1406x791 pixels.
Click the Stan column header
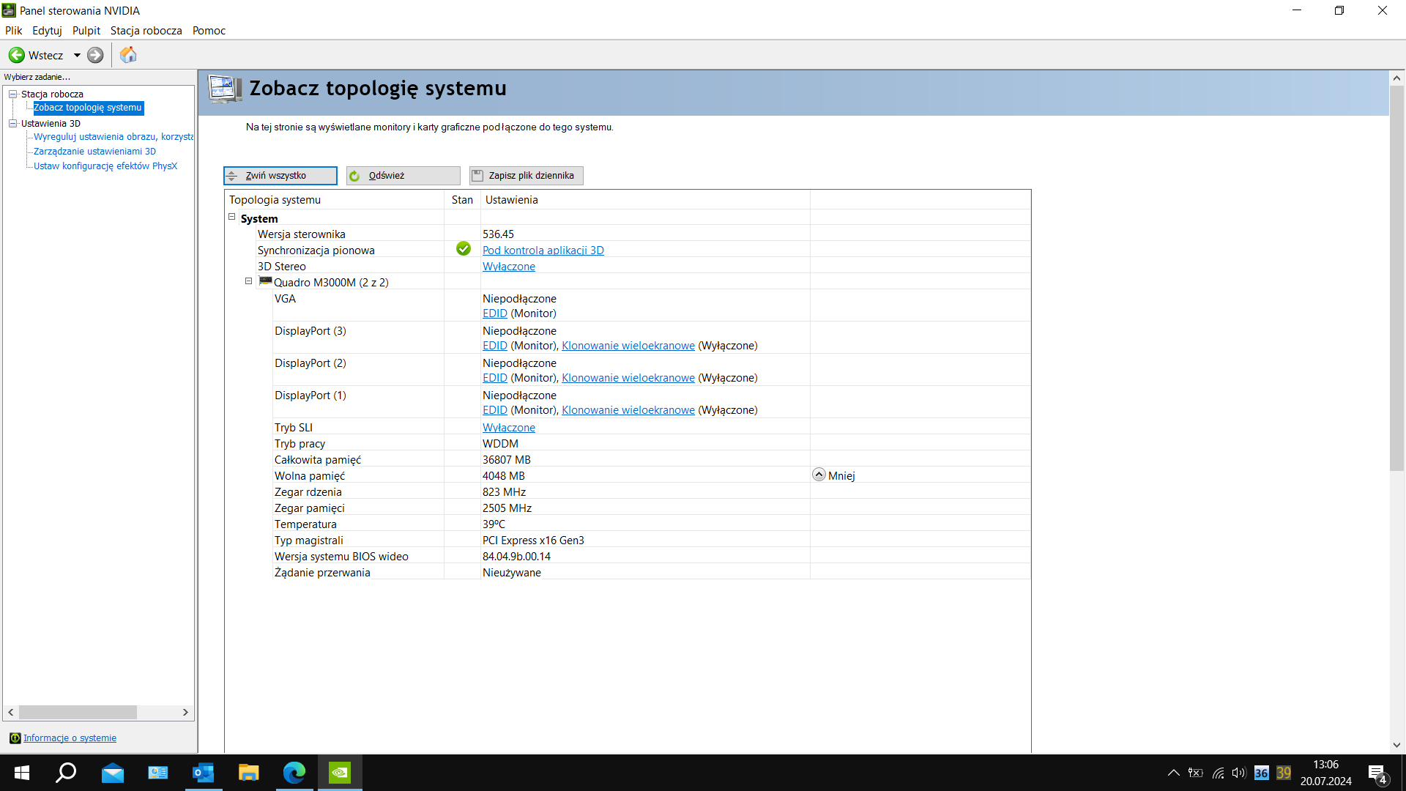pos(462,200)
